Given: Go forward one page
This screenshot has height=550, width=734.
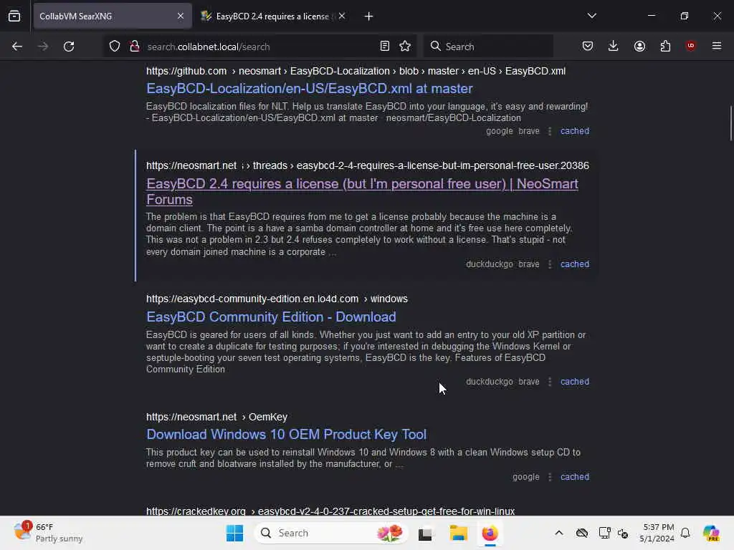Looking at the screenshot, I should point(43,47).
